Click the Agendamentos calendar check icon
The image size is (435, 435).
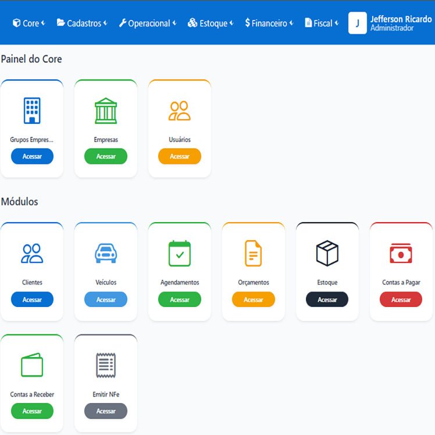pyautogui.click(x=180, y=253)
